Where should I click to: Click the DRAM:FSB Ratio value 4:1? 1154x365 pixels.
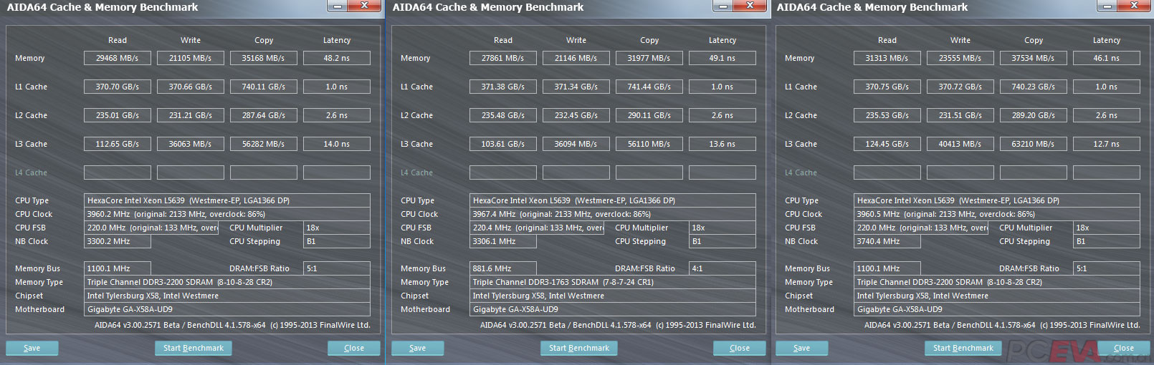[x=723, y=268]
